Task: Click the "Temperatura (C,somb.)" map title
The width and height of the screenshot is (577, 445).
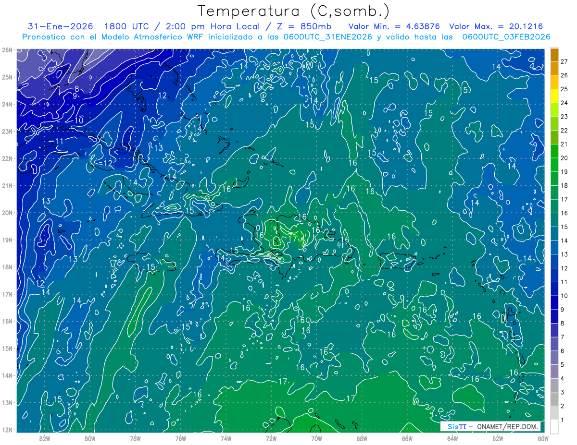Action: pyautogui.click(x=294, y=11)
